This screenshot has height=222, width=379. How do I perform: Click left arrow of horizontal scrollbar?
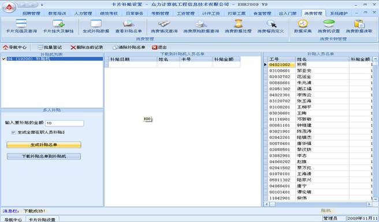click(266, 204)
